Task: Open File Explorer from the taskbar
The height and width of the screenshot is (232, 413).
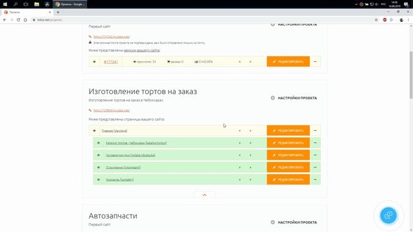Action: coord(37,5)
